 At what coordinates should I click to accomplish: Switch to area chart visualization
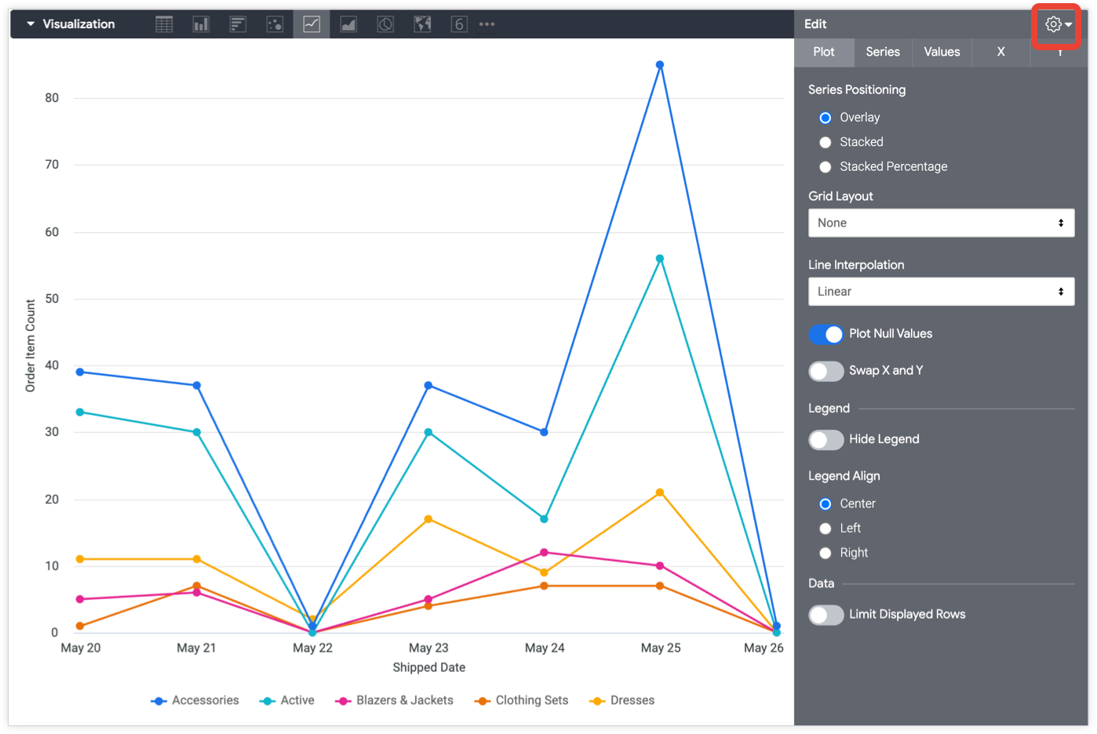click(x=348, y=24)
